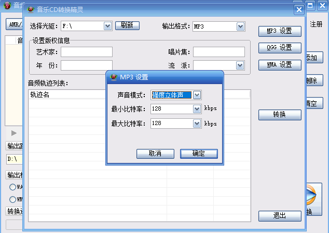The width and height of the screenshot is (329, 233).
Task: Click the 艺术家 input field
Action: [x=87, y=52]
